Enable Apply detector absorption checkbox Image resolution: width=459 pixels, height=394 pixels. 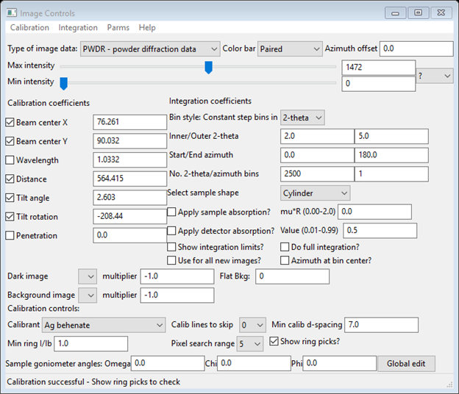[171, 231]
